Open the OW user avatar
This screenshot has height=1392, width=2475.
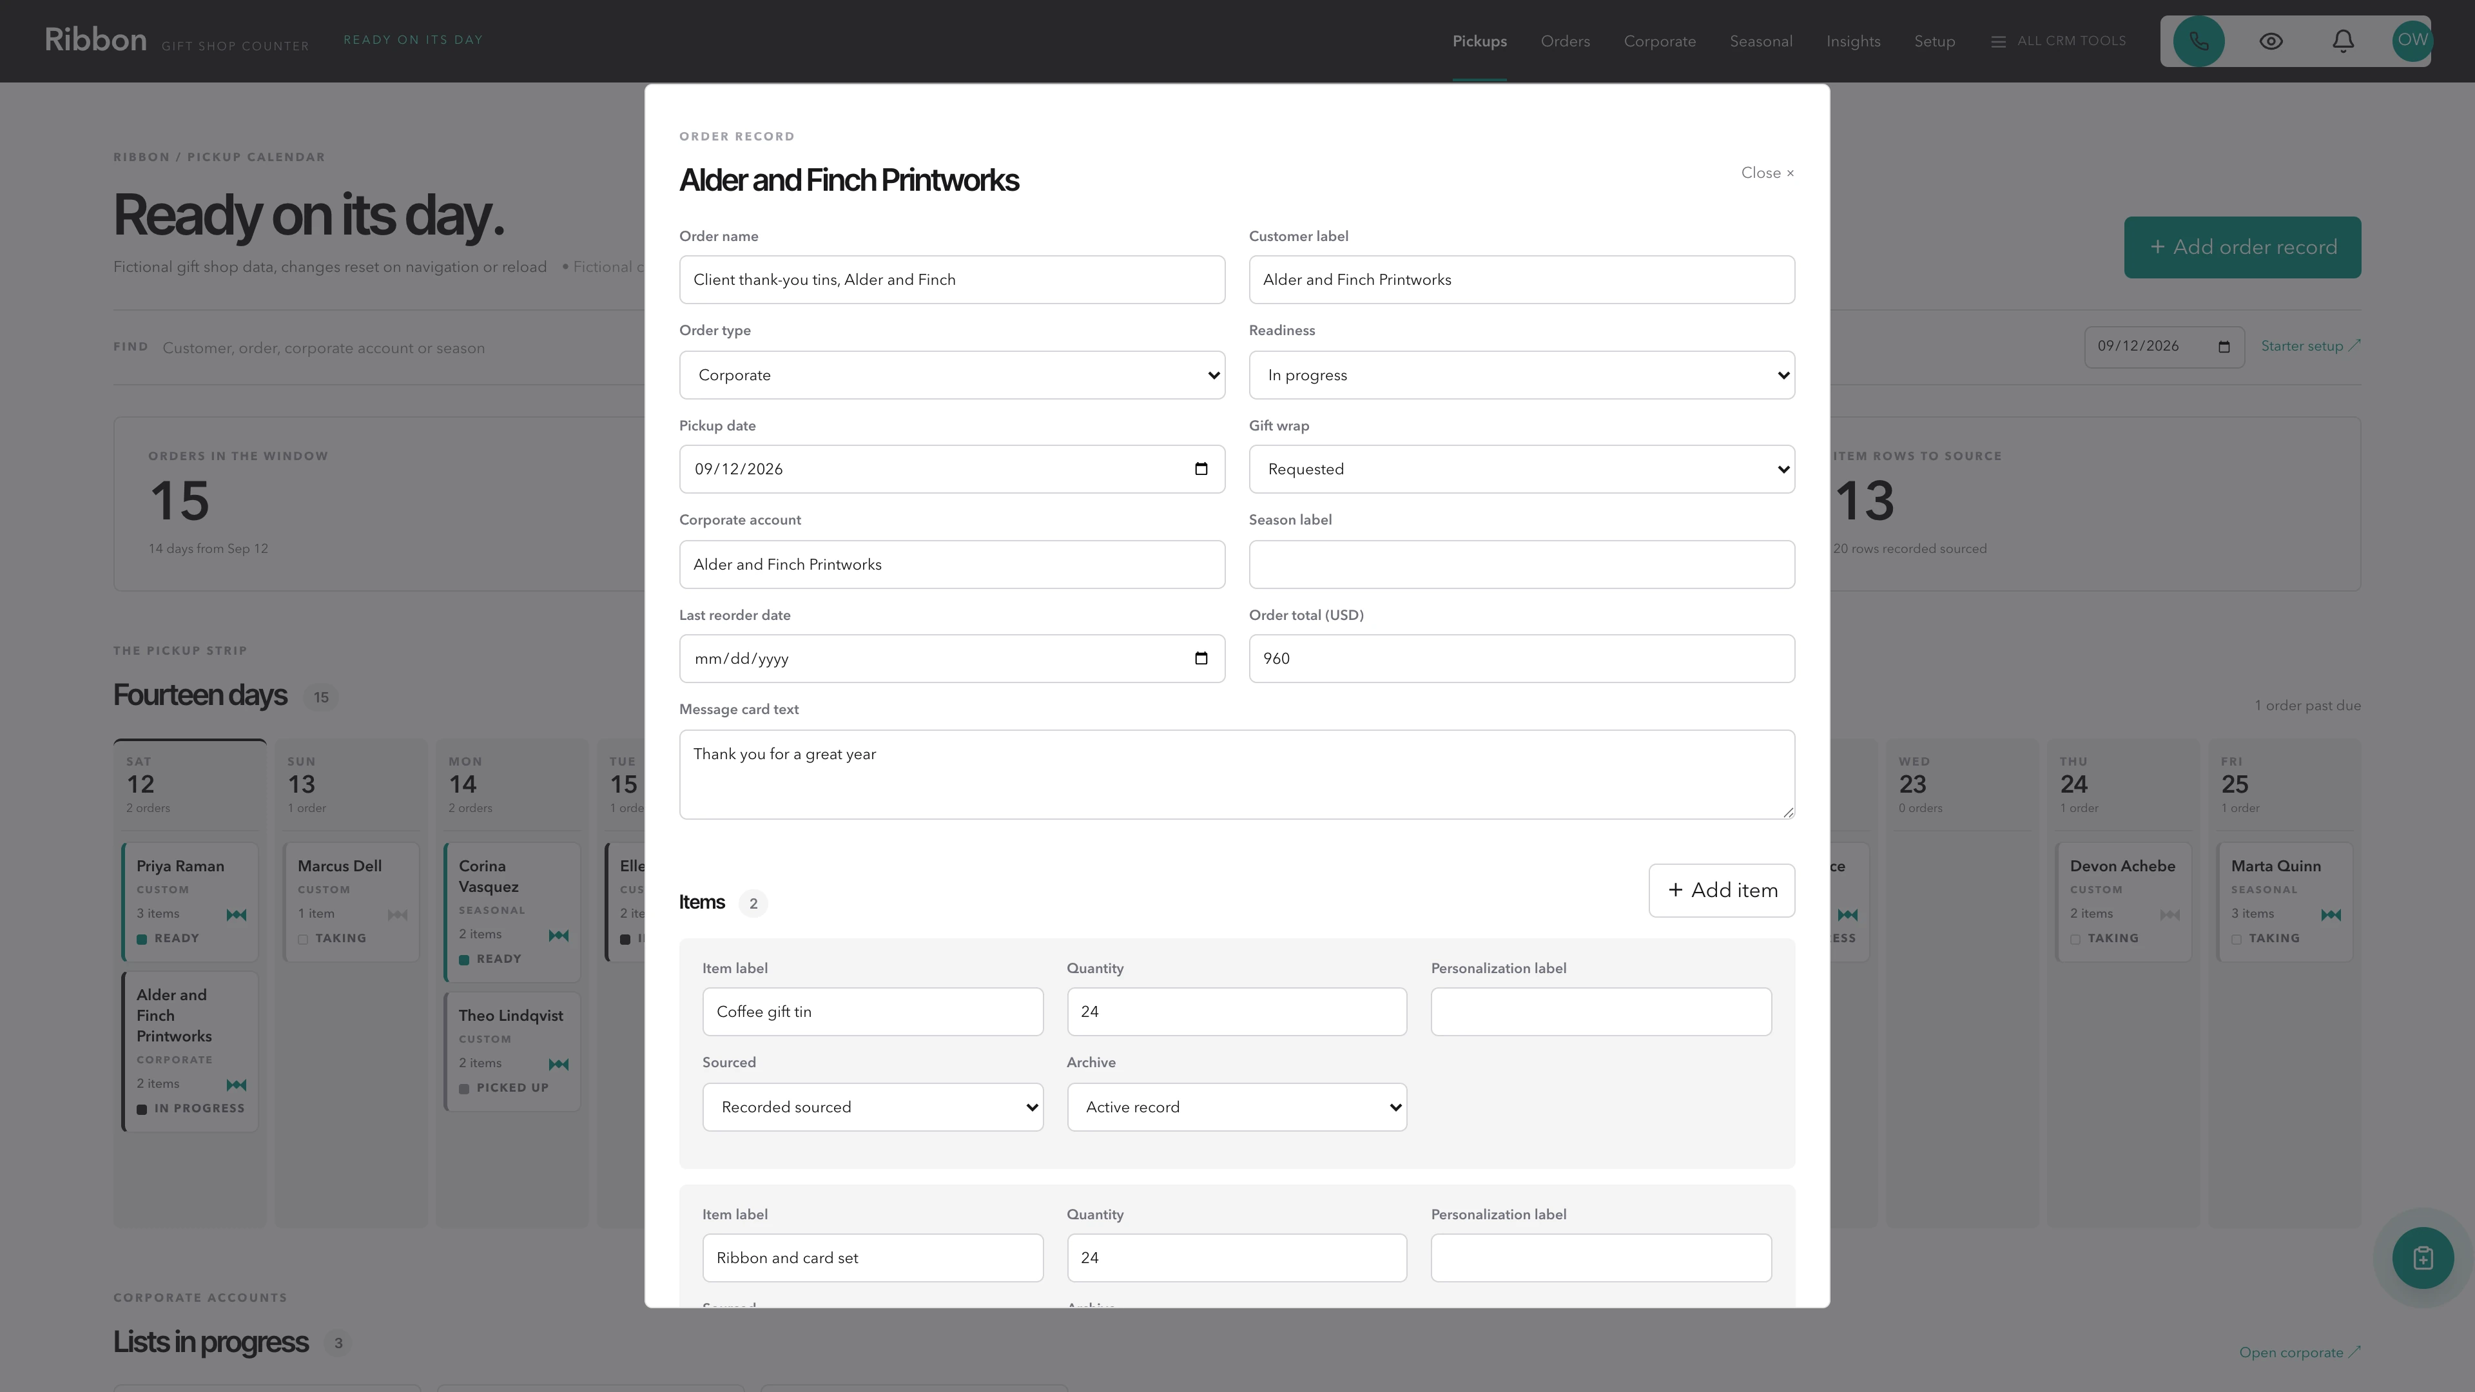[2412, 41]
